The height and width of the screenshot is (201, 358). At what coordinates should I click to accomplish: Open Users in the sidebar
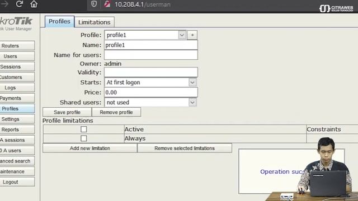coord(17,56)
